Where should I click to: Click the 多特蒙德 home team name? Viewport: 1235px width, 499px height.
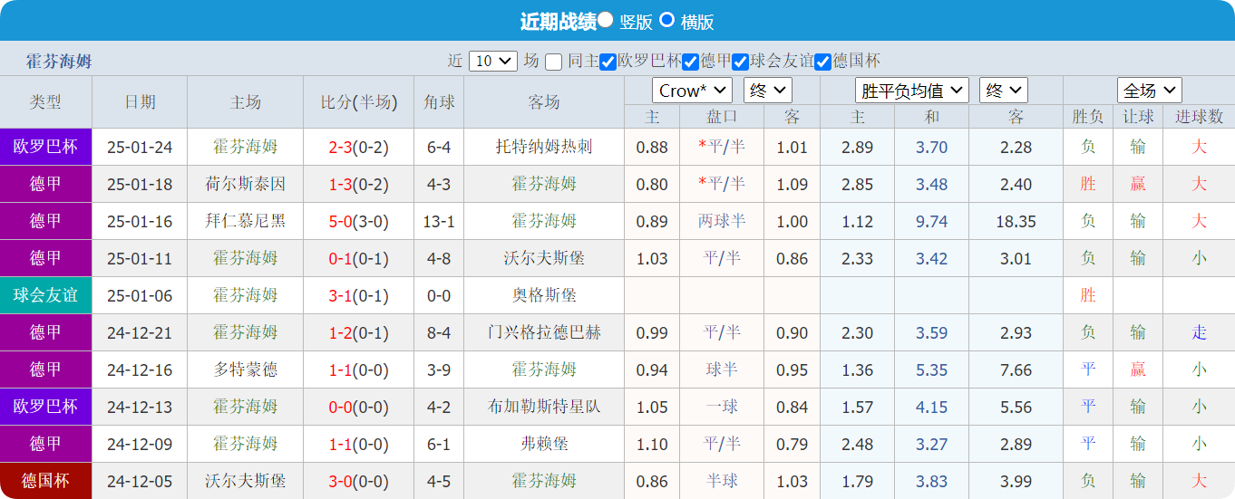tap(245, 369)
